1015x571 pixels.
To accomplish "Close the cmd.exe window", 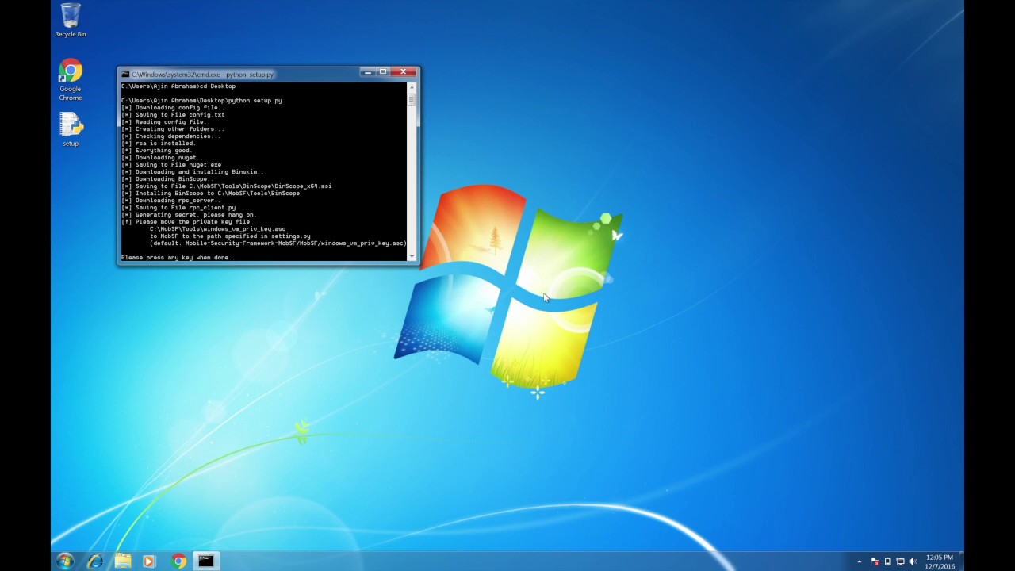I will pyautogui.click(x=403, y=72).
